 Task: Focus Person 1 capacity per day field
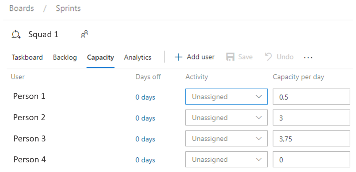(x=311, y=97)
